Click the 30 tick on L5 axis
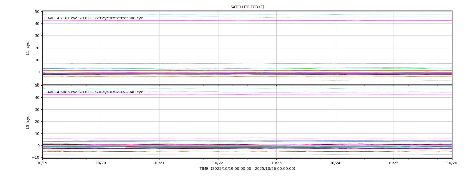471x176 pixels. pyautogui.click(x=37, y=110)
